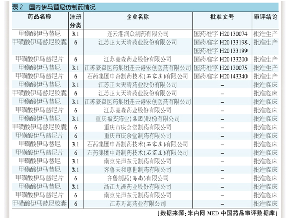The height and width of the screenshot is (219, 288).
Task: Click 江苏万高药业有限公司 cell
Action: coord(137,204)
